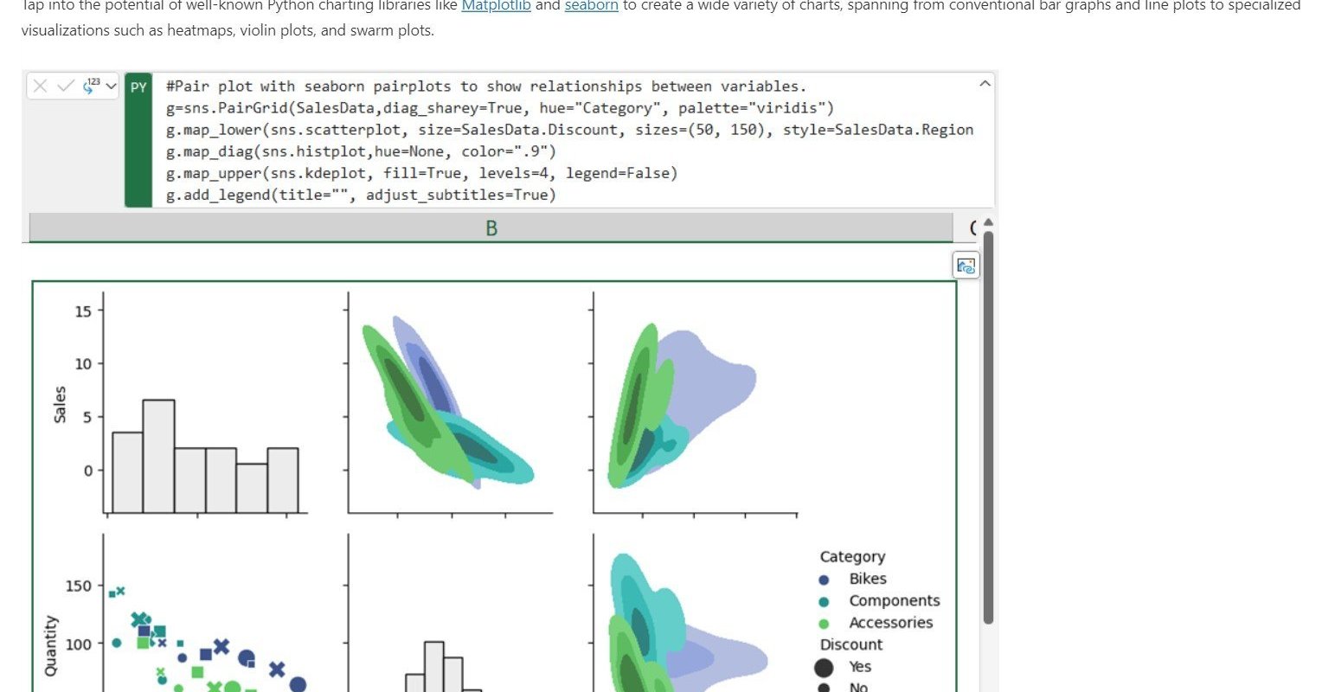Click the Accessories green legend marker

824,624
